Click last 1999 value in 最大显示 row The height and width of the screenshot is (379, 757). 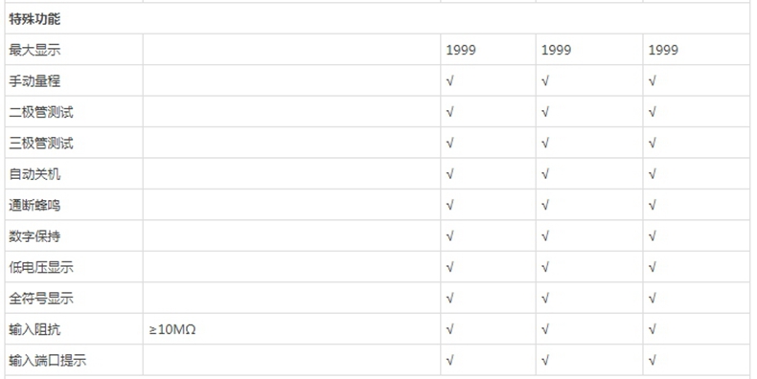(663, 50)
